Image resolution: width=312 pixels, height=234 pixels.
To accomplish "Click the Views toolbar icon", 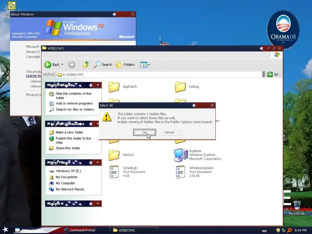I will pos(143,65).
